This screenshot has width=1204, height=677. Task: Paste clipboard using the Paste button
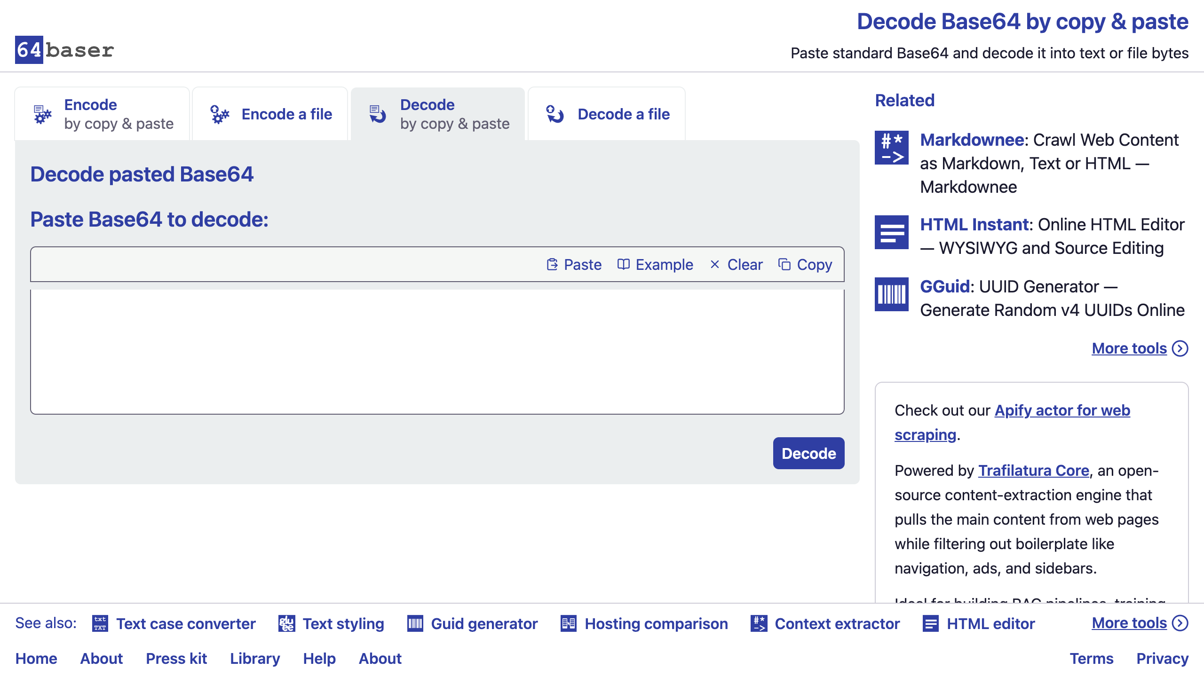click(574, 265)
